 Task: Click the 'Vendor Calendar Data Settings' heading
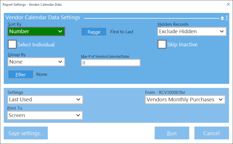(x=43, y=17)
